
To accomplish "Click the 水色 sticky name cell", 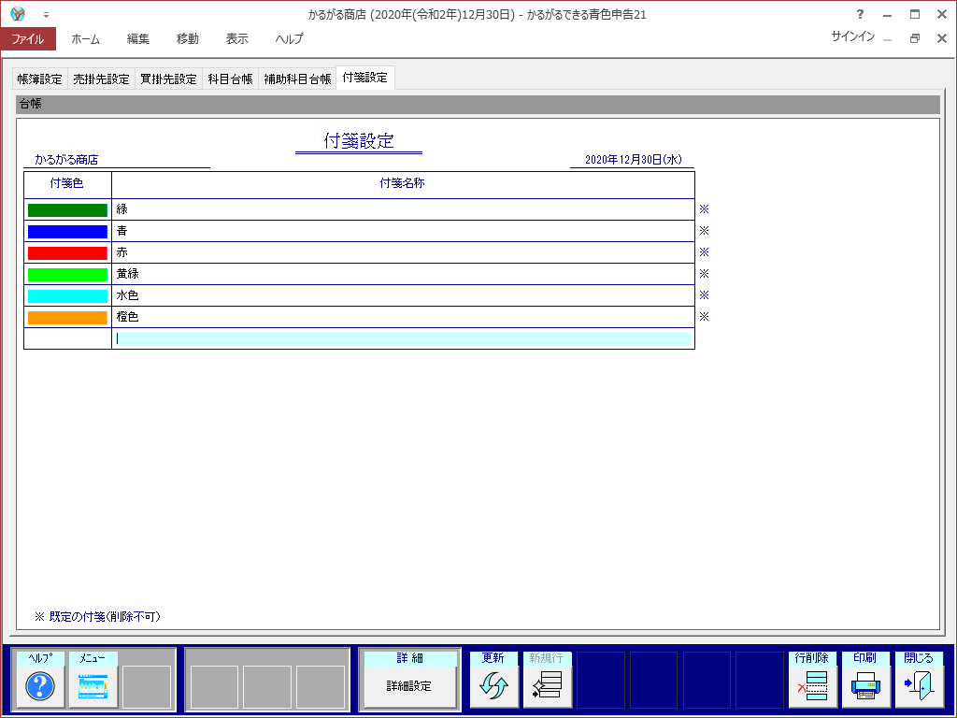I will pyautogui.click(x=404, y=295).
